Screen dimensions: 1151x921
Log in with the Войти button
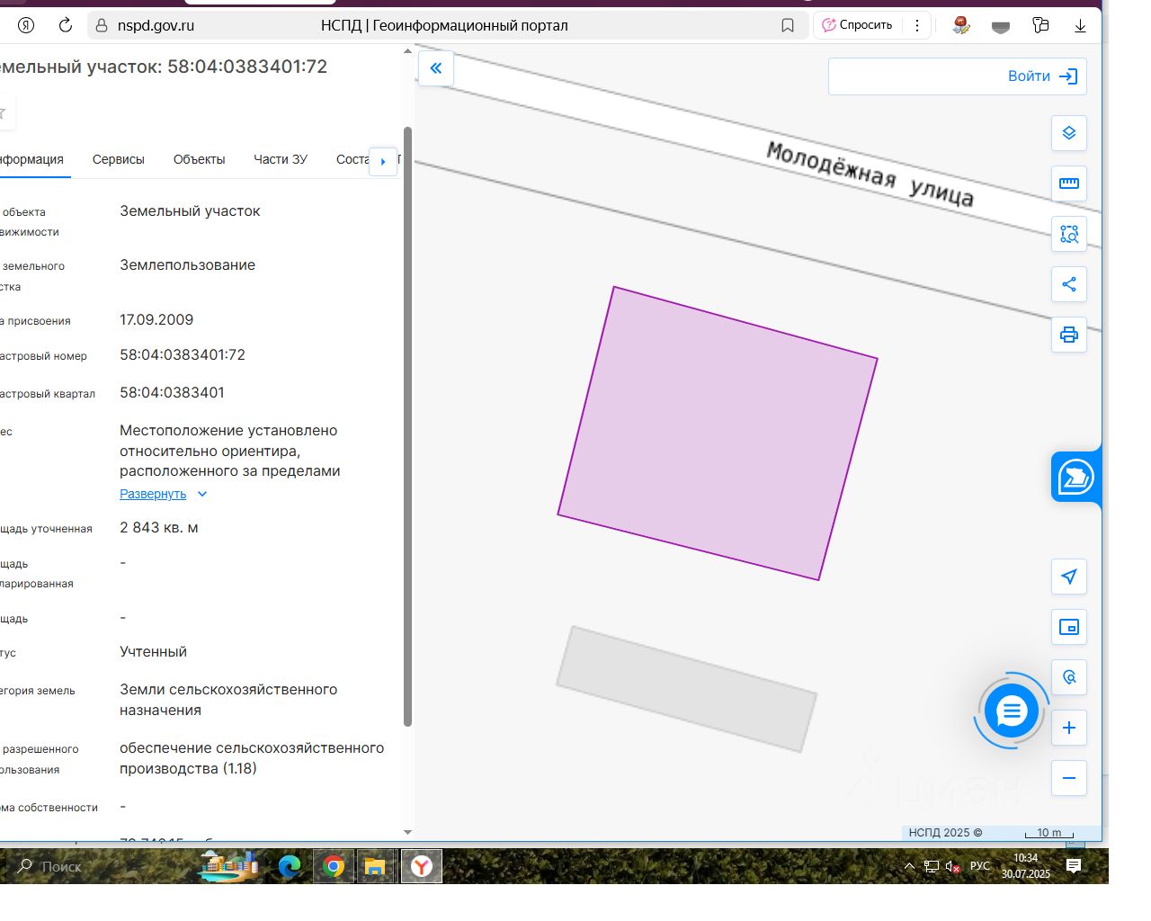point(958,76)
